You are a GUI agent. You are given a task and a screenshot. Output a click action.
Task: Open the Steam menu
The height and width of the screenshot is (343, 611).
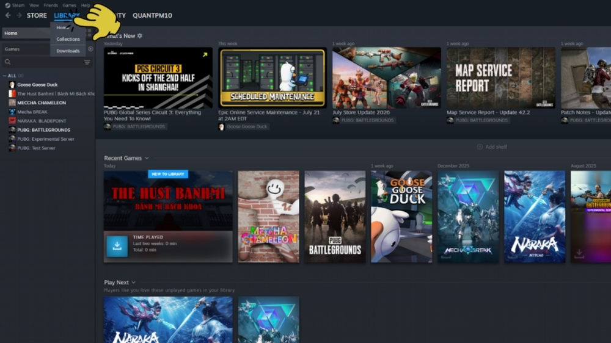(x=18, y=5)
